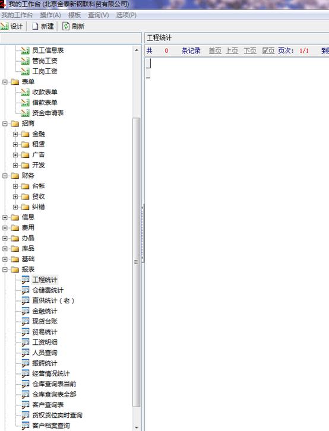Open the 资金申请表 template icon
Image resolution: width=329 pixels, height=431 pixels.
pos(26,113)
